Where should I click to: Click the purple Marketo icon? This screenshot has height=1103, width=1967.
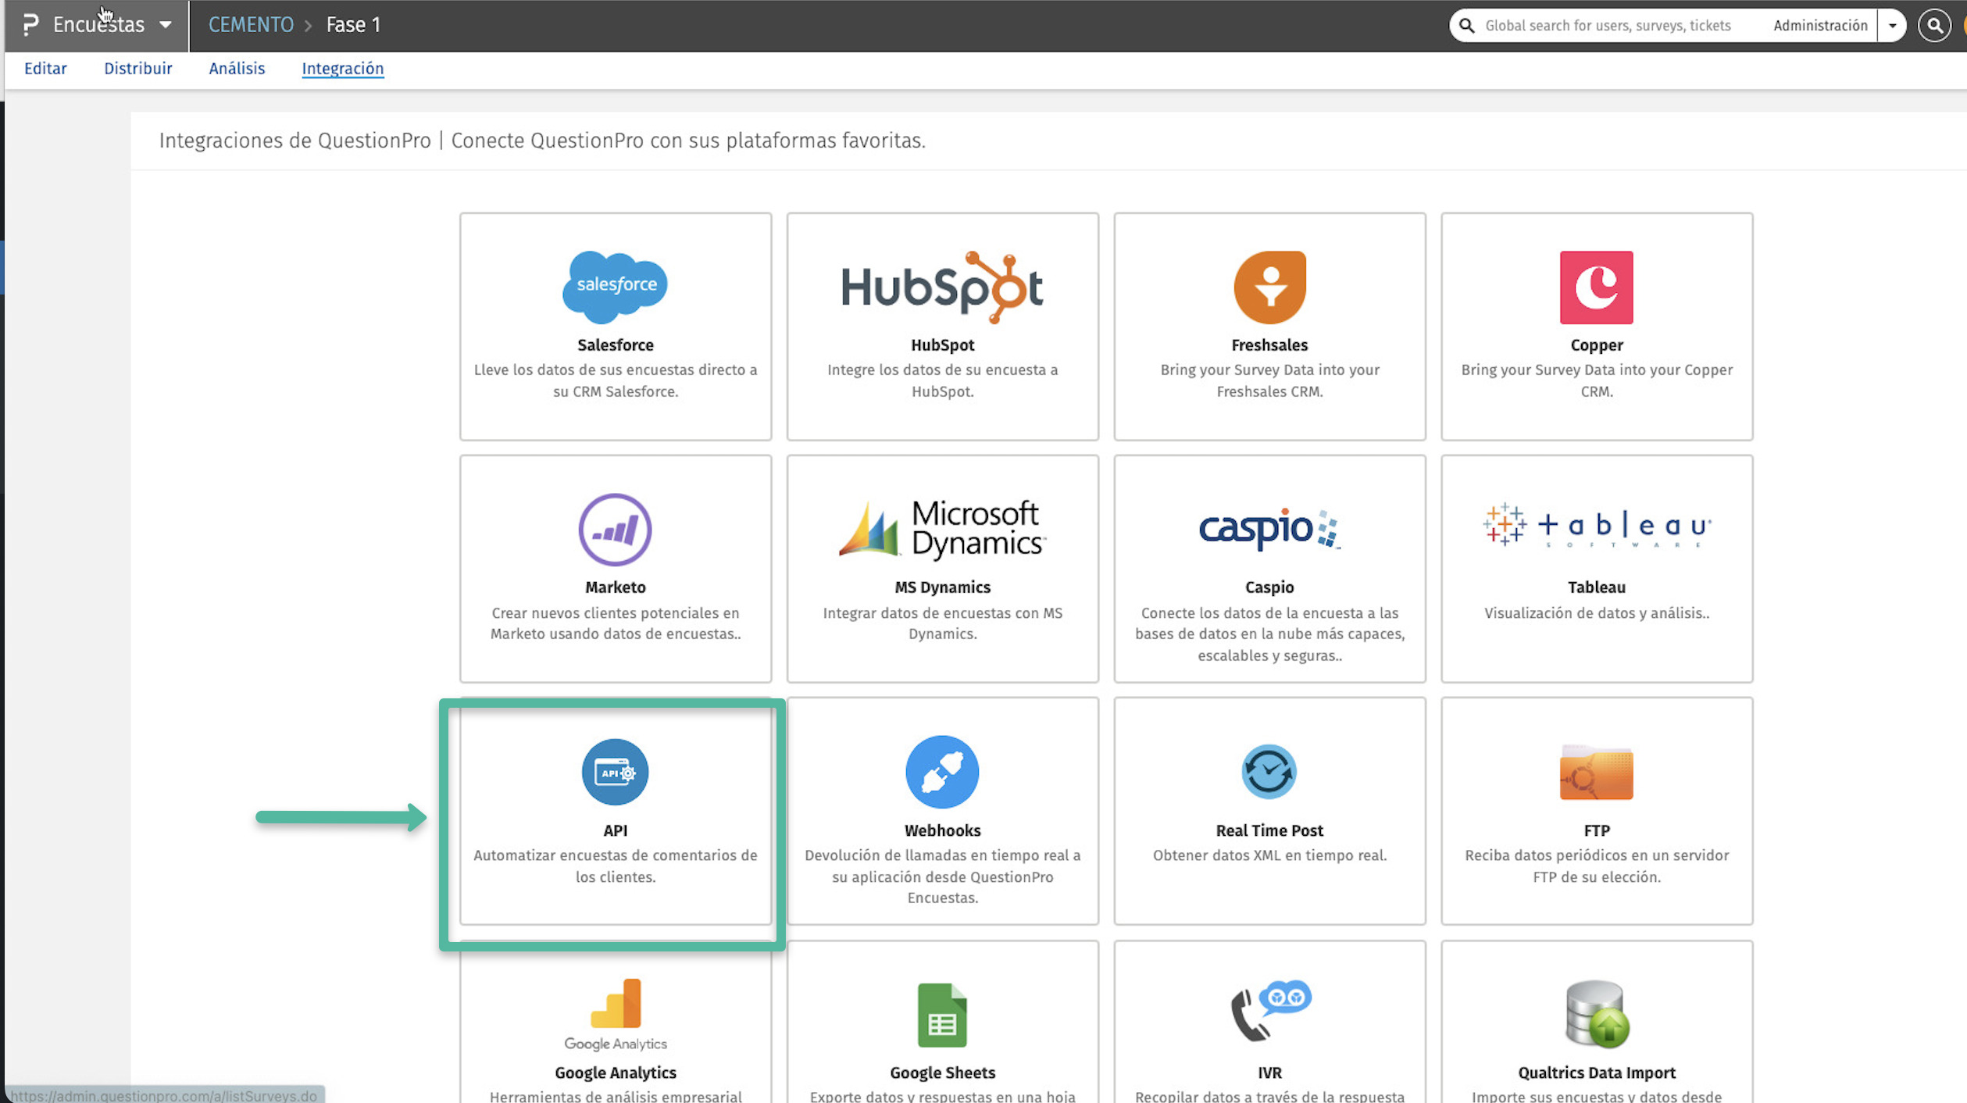615,529
